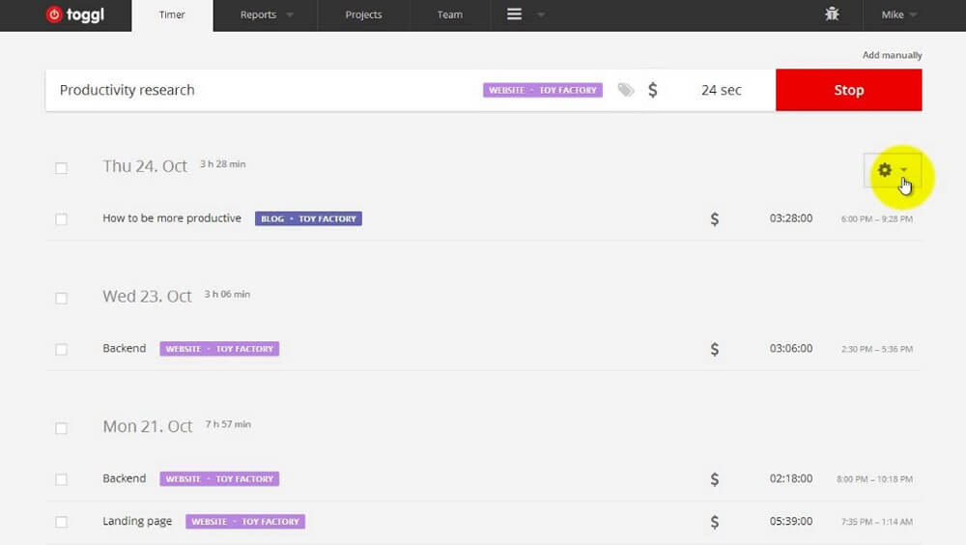Toggle billable icon for Landing page entry
This screenshot has width=966, height=545.
pos(715,522)
